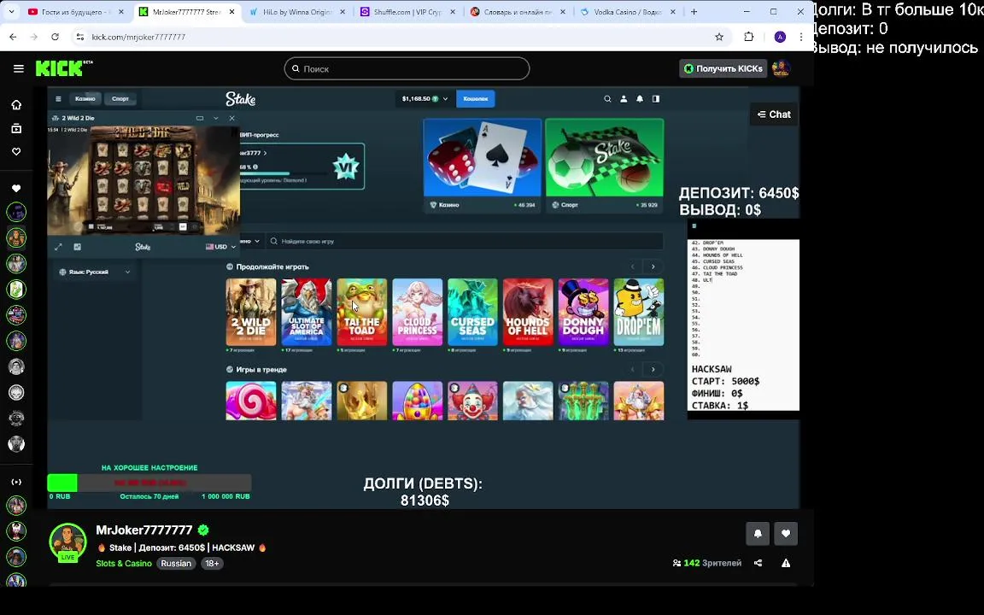Switch to Словарь и онлайн tab

coord(518,12)
